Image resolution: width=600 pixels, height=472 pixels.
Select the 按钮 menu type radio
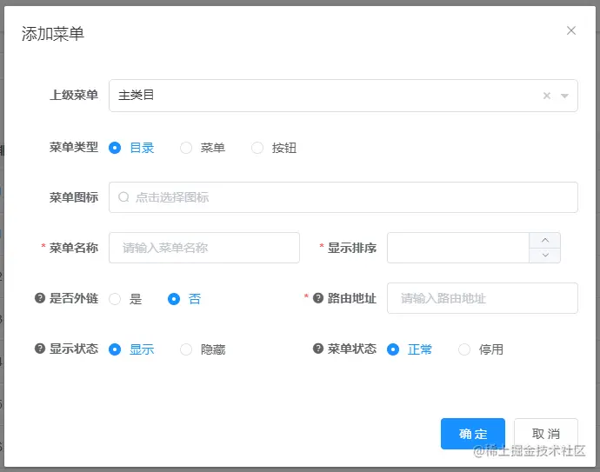coord(257,148)
